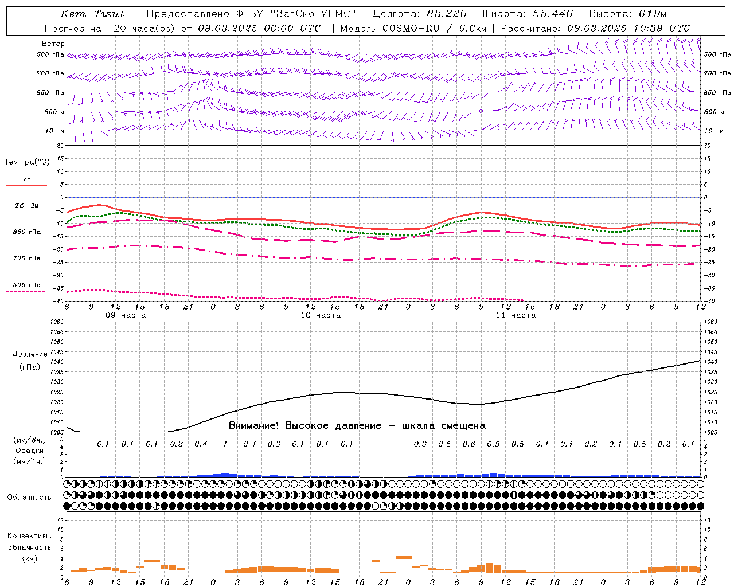Click the 'Ветер' wind panel label
Image resolution: width=734 pixels, height=587 pixels.
pos(53,44)
